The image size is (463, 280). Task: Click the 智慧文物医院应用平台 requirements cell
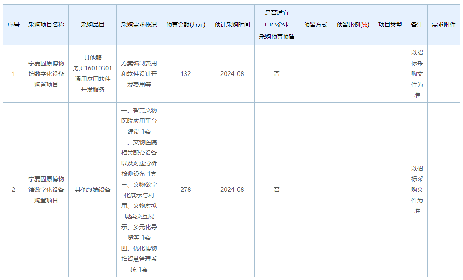tap(139, 190)
